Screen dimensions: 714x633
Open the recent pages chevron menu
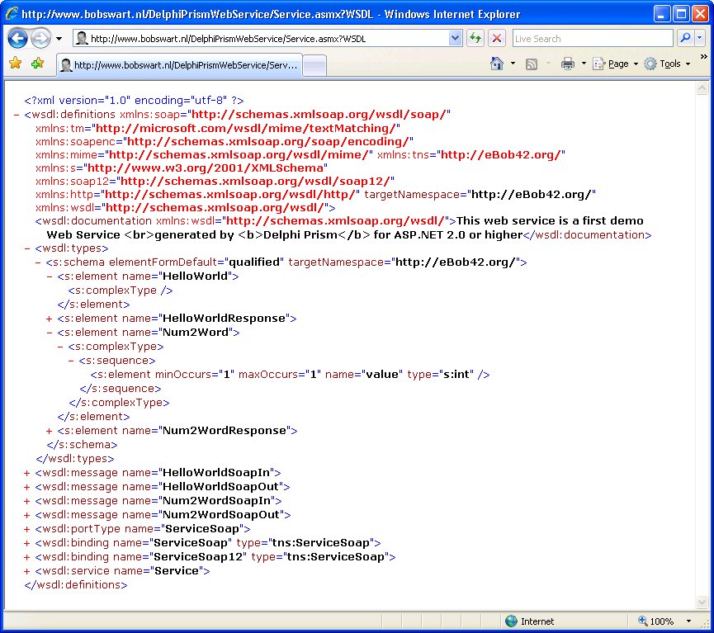click(57, 38)
